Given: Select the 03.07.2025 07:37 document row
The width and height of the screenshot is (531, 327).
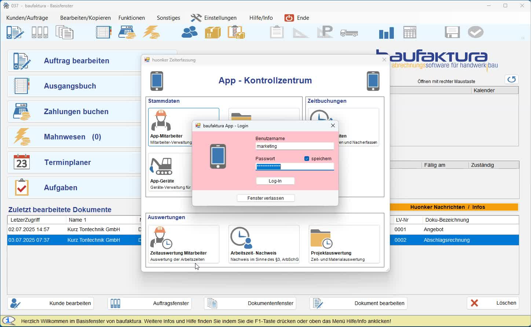Looking at the screenshot, I should [x=74, y=240].
